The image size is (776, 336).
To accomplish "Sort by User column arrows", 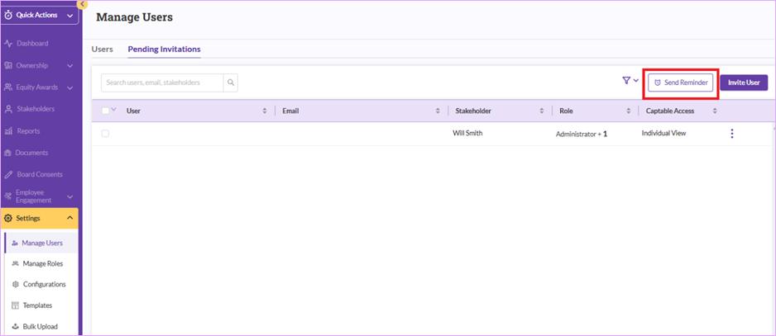I will (x=265, y=111).
